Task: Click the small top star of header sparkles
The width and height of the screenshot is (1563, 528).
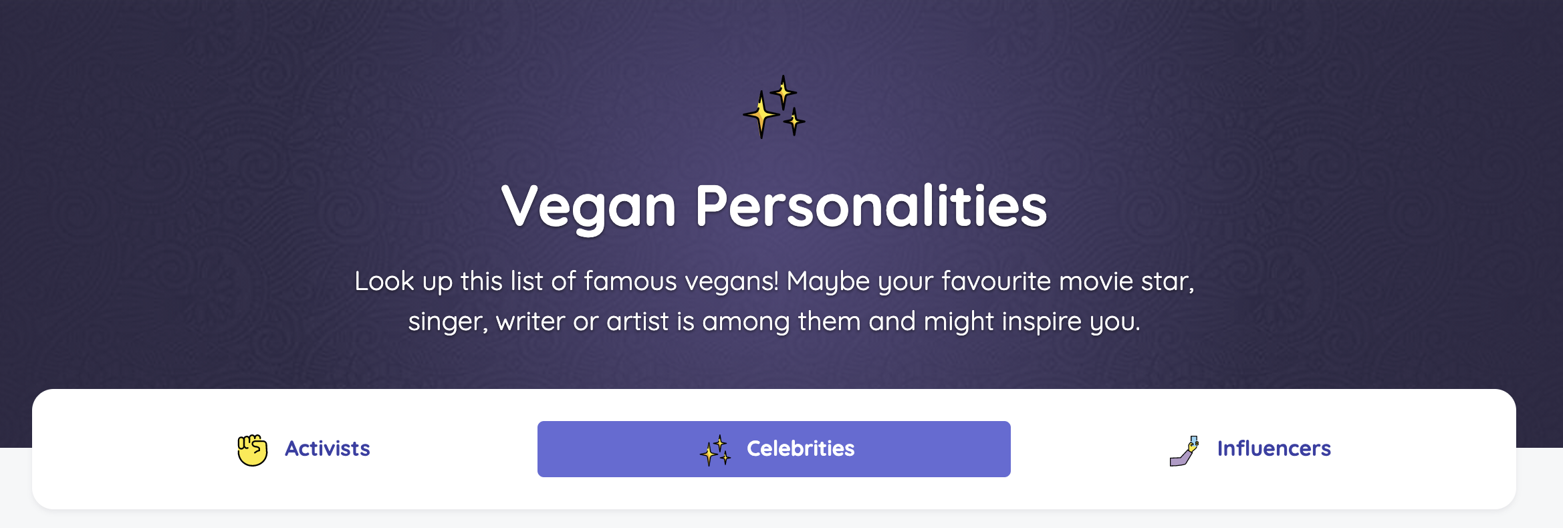Action: point(783,92)
